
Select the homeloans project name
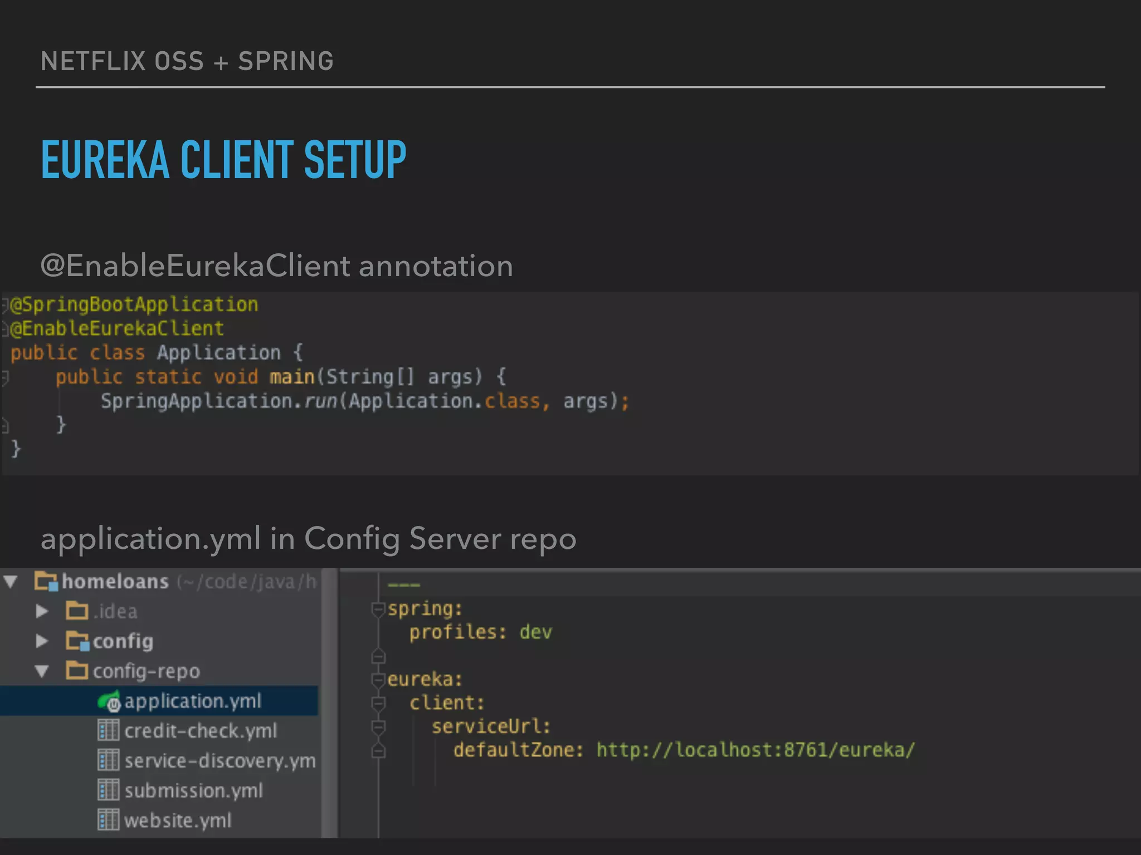coord(115,582)
